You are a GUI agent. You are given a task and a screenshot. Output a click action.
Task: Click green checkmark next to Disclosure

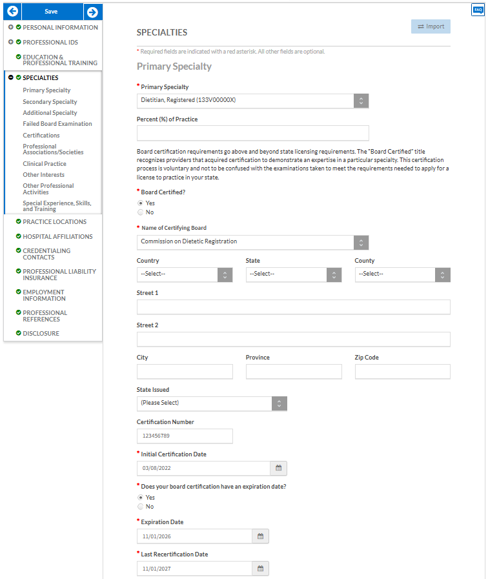click(19, 332)
